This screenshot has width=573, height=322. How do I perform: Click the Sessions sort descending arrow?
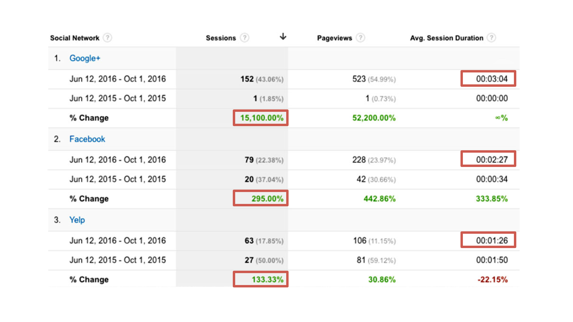click(283, 37)
